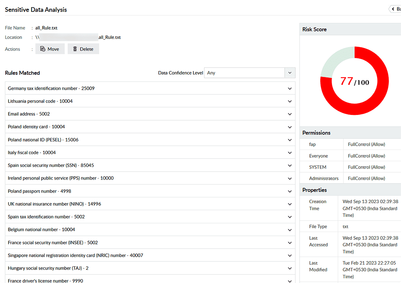Viewport: 401px width, 283px height.
Task: Click the Creation Time value
Action: [370, 209]
